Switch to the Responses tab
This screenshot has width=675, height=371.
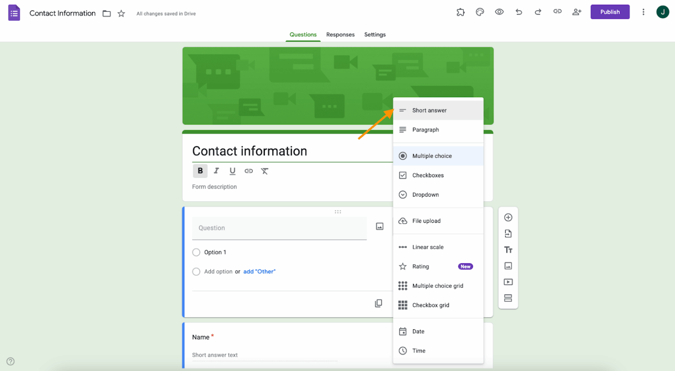click(x=340, y=35)
